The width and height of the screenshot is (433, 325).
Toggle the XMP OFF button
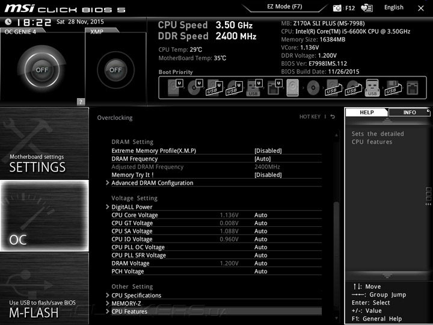(115, 70)
